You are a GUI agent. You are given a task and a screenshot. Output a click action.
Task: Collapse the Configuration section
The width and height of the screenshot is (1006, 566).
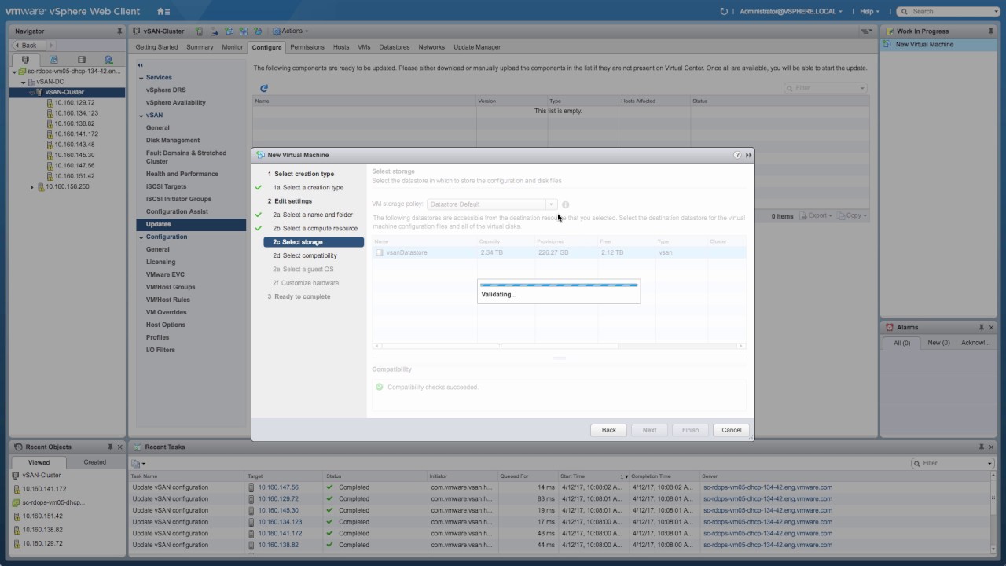point(141,237)
